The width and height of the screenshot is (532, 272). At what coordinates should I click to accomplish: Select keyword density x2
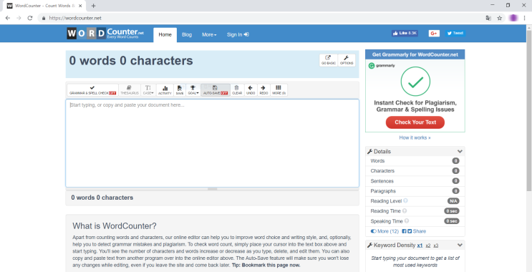(428, 246)
